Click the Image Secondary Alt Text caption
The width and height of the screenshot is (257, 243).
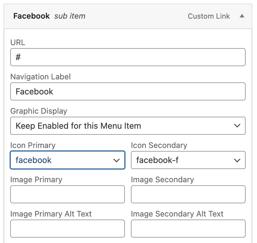pos(177,214)
